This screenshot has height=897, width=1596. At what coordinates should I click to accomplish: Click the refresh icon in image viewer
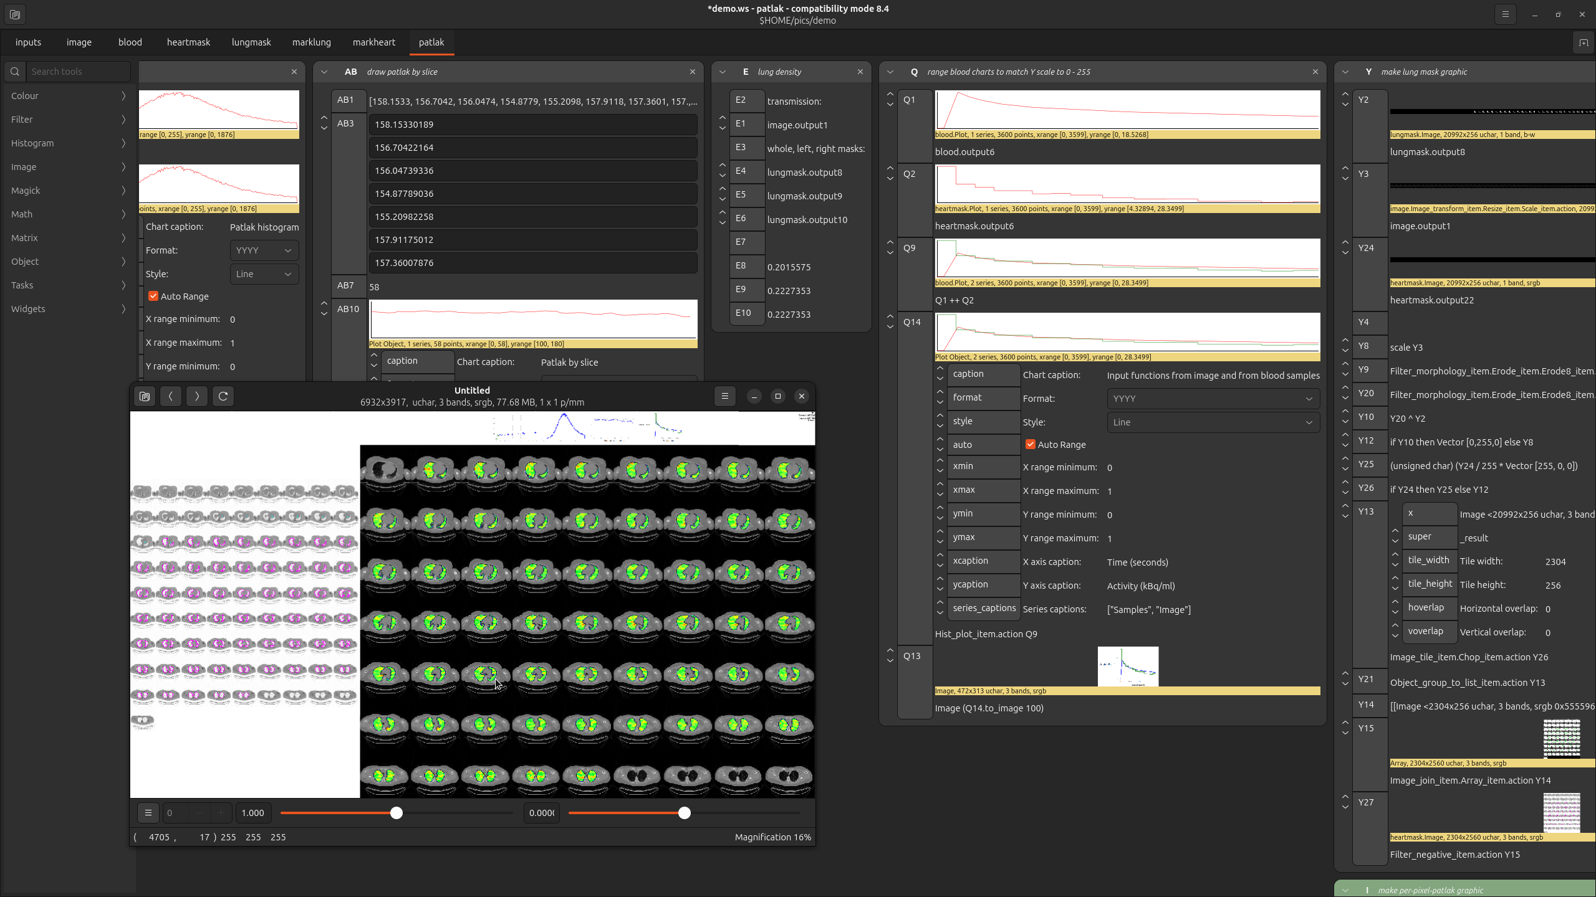pyautogui.click(x=223, y=396)
